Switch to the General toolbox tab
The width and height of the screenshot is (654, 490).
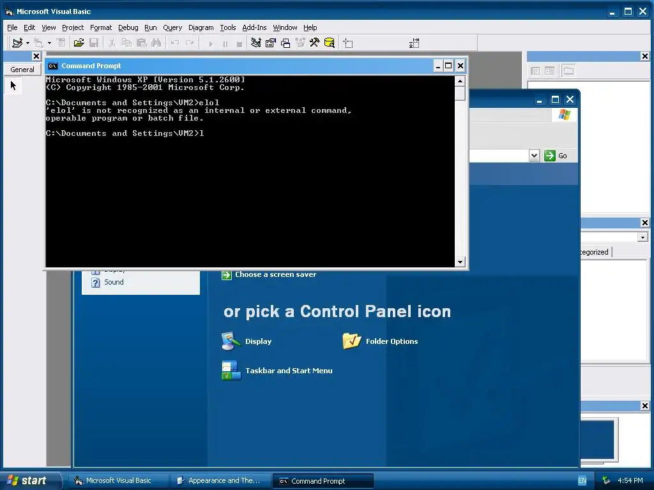pyautogui.click(x=22, y=70)
